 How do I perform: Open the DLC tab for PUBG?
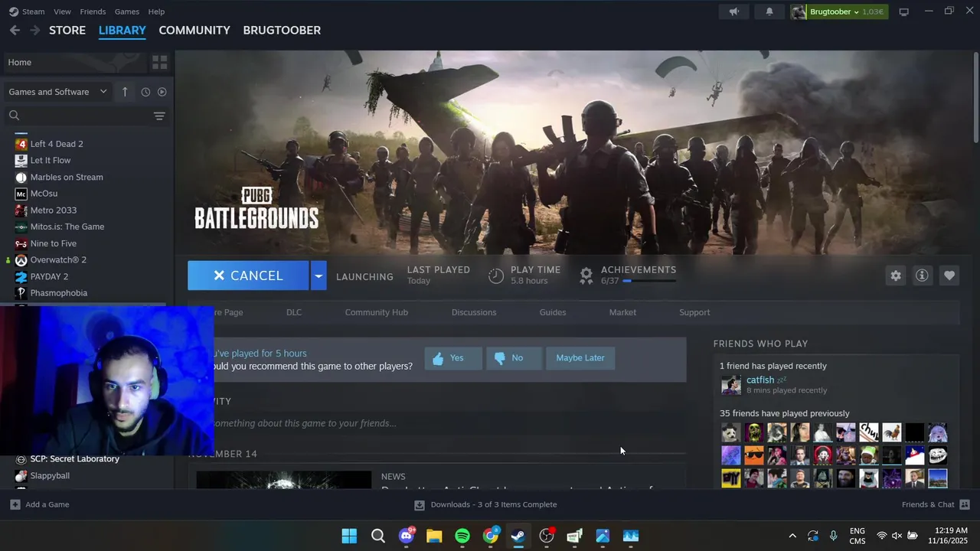[294, 312]
